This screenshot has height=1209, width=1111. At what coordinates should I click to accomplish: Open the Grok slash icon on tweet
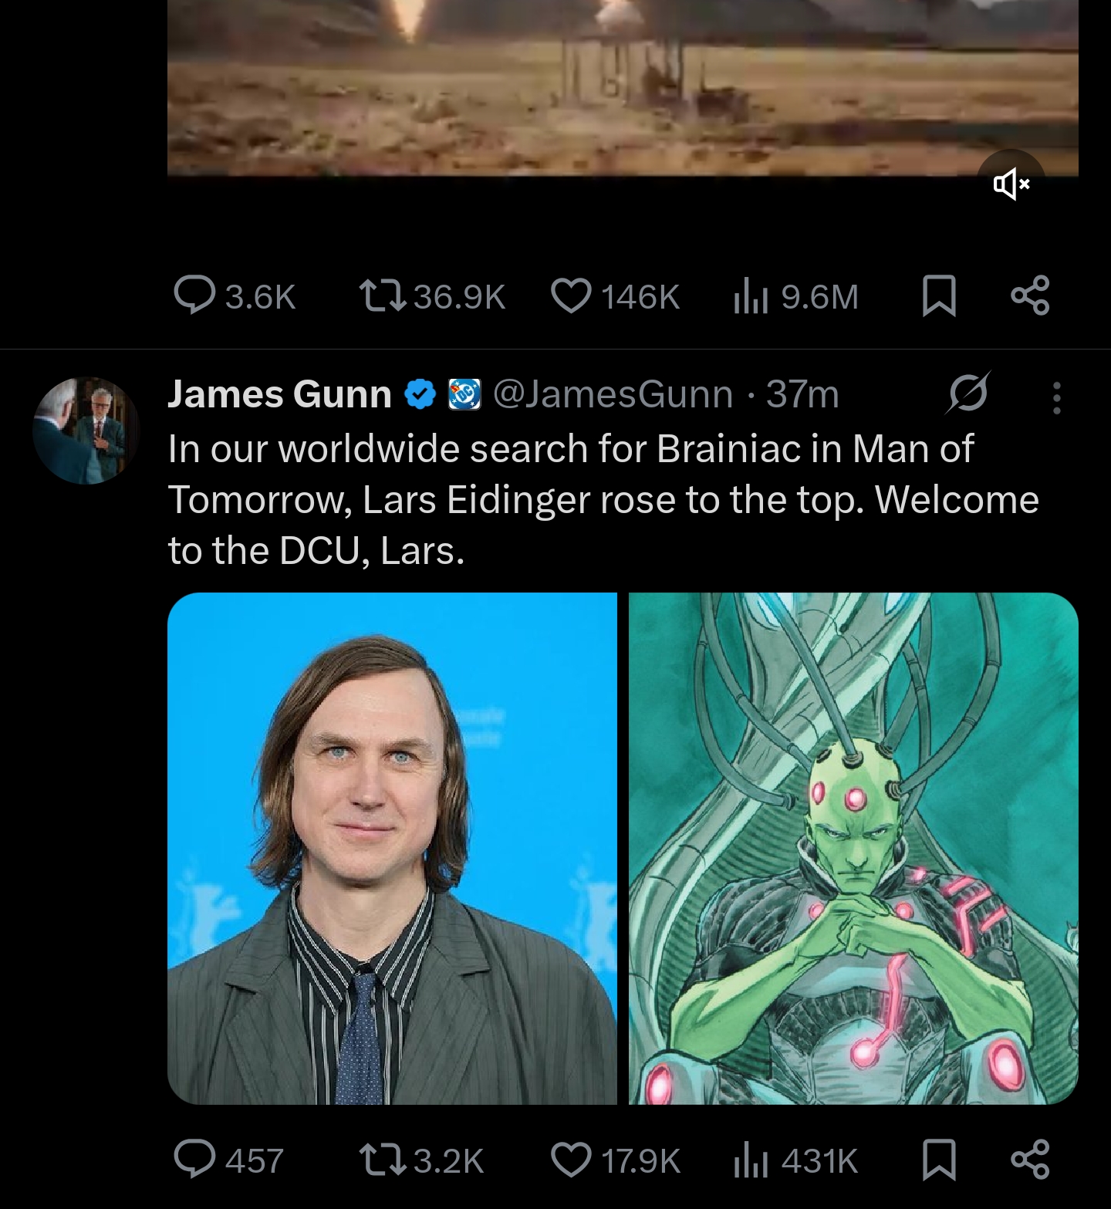point(967,394)
